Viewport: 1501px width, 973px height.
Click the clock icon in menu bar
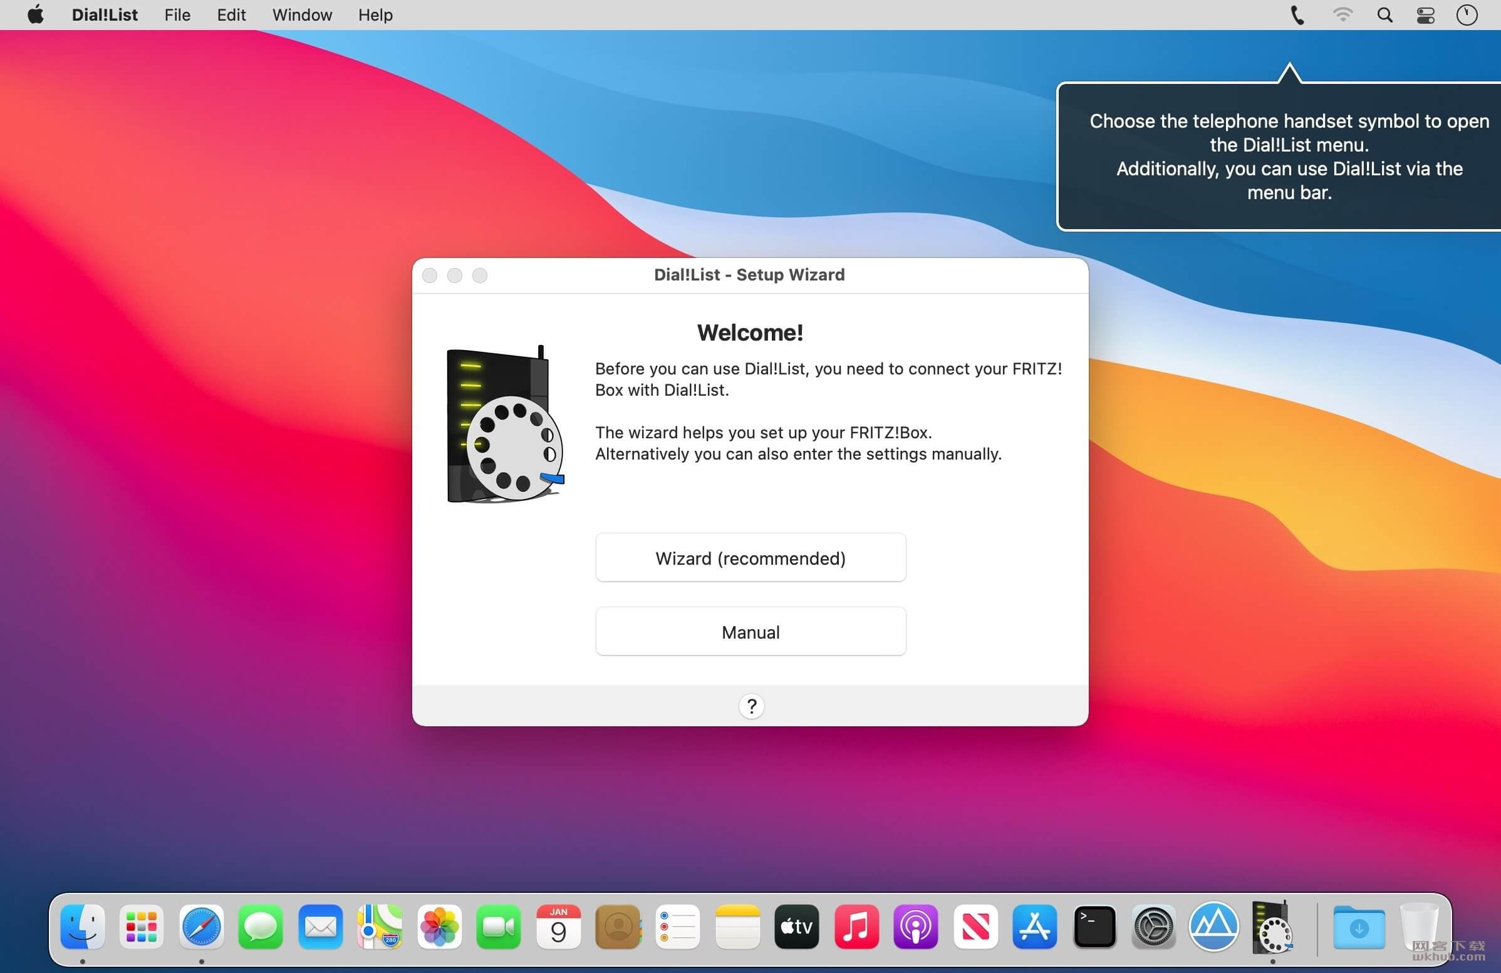1467,14
